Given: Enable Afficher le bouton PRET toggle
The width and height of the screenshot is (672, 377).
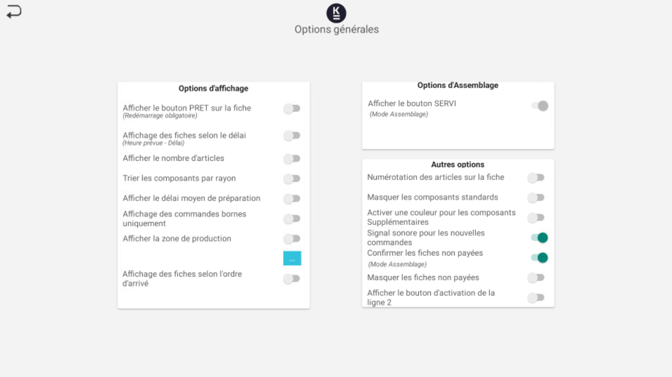Looking at the screenshot, I should [x=291, y=109].
